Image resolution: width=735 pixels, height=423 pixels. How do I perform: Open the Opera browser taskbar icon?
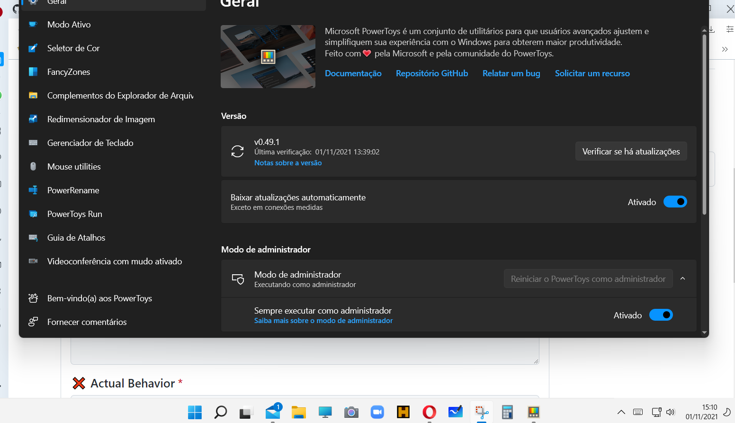pos(429,412)
